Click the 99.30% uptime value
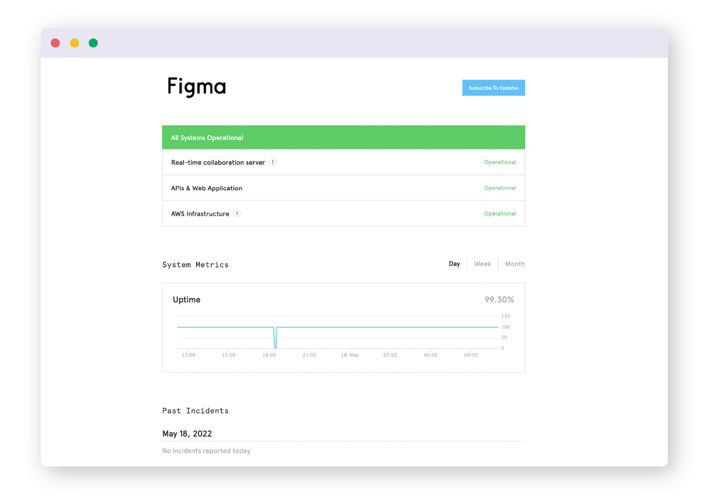This screenshot has width=710, height=502. [500, 300]
